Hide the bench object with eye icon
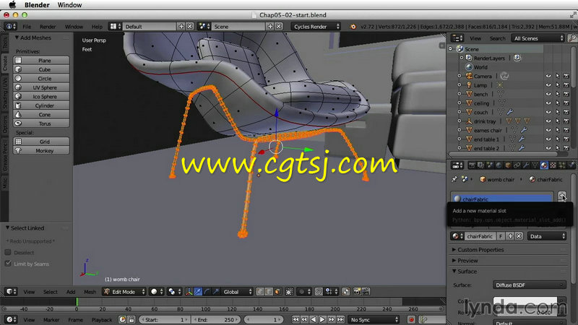The height and width of the screenshot is (325, 578). pos(548,94)
